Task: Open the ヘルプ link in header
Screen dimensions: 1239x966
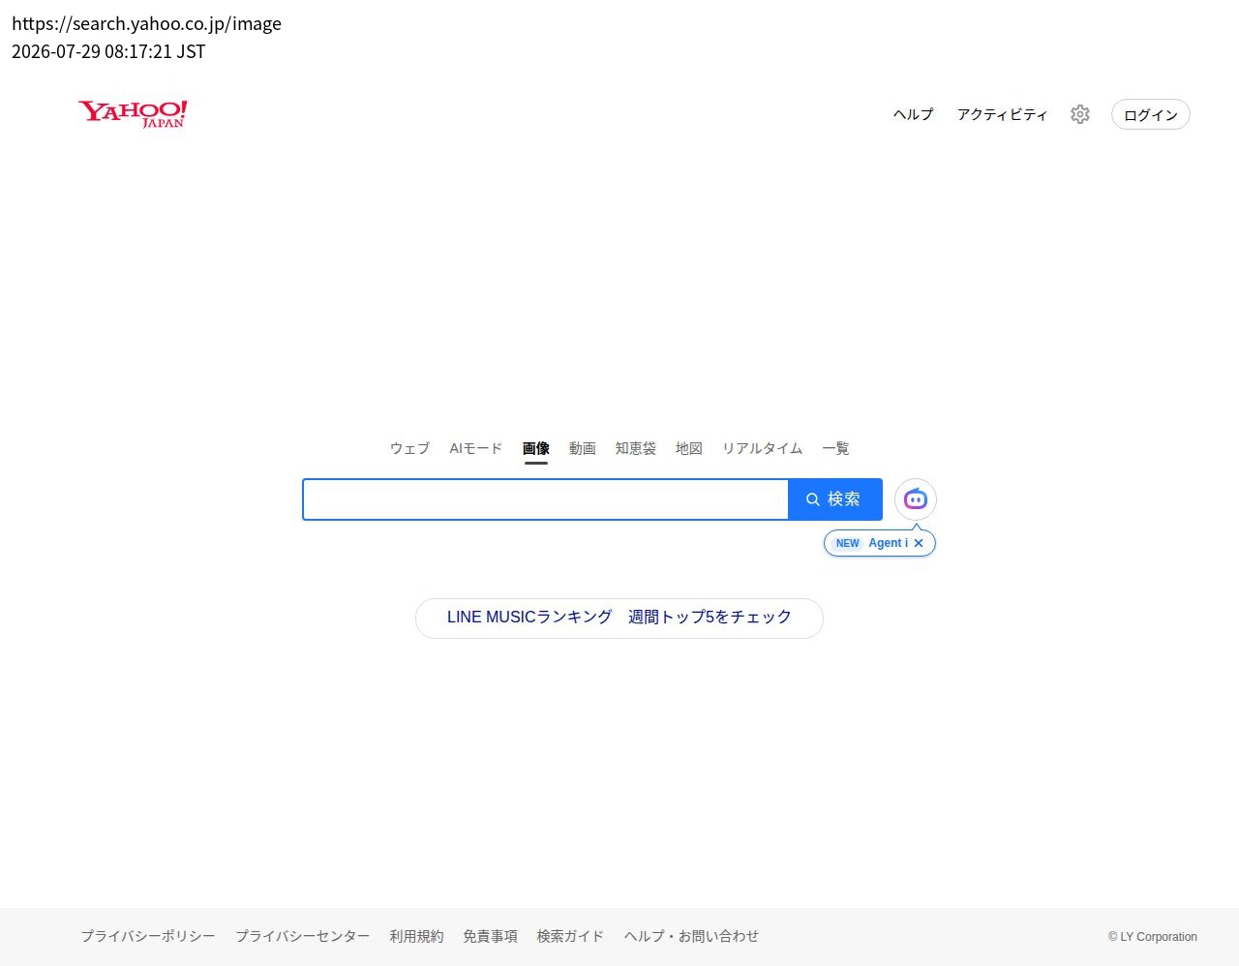Action: tap(914, 114)
